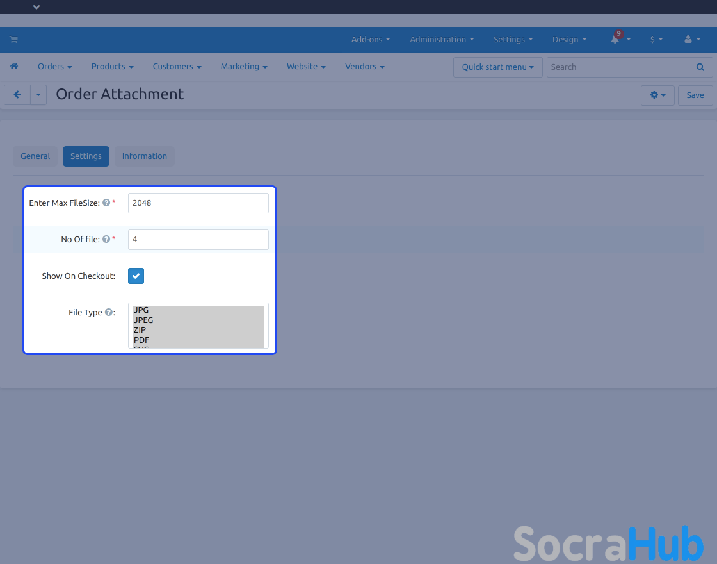Open the notifications bell

[615, 39]
